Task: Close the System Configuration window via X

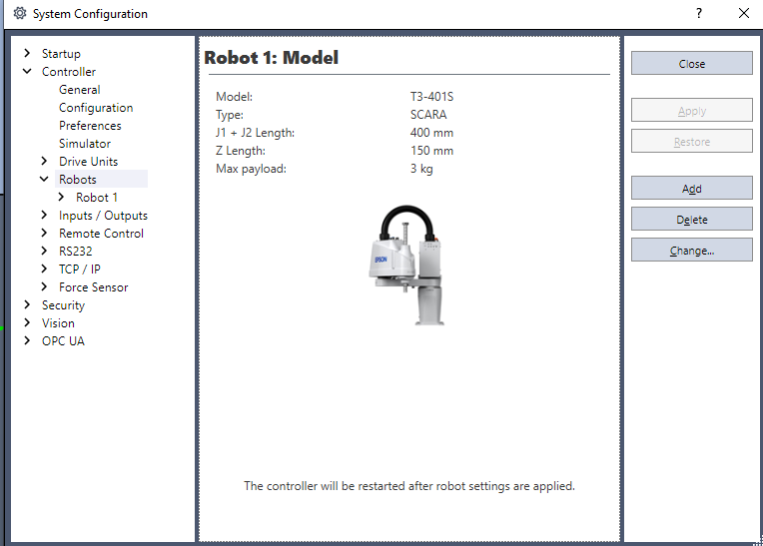Action: click(744, 13)
